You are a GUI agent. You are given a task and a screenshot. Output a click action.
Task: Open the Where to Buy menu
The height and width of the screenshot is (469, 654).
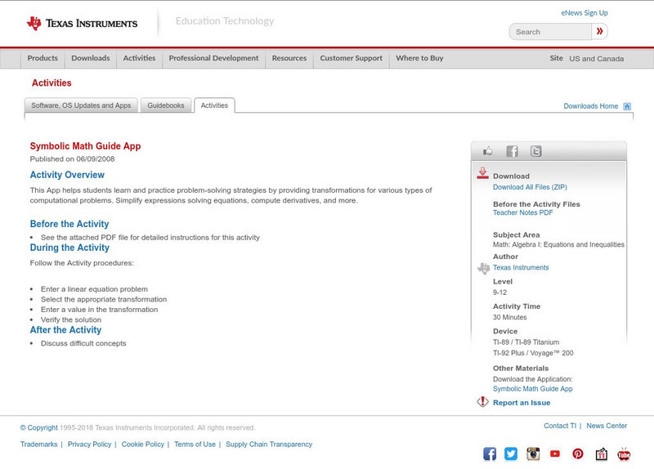pos(419,58)
